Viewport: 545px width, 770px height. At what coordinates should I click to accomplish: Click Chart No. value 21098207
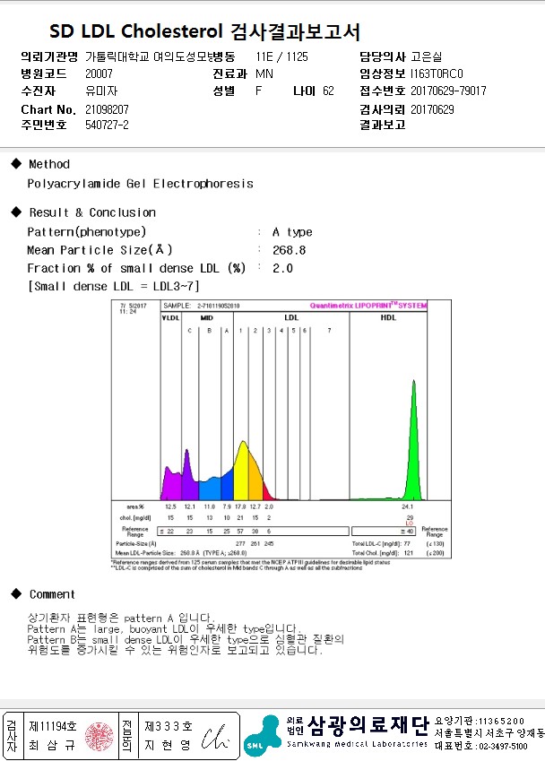pyautogui.click(x=107, y=109)
